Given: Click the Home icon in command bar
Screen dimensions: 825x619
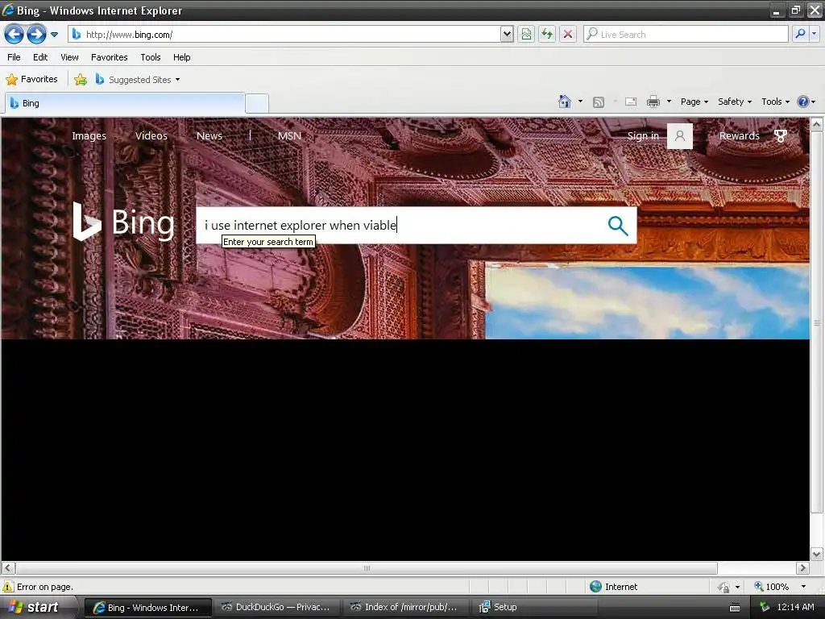Looking at the screenshot, I should click(x=565, y=102).
